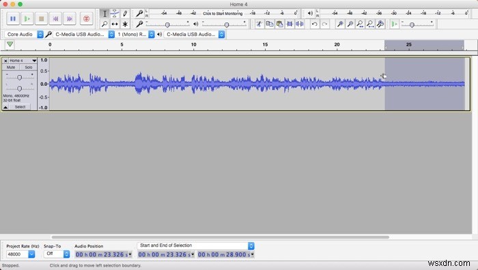Click the green timeline pin playhead icon
The width and height of the screenshot is (478, 270).
[x=10, y=45]
